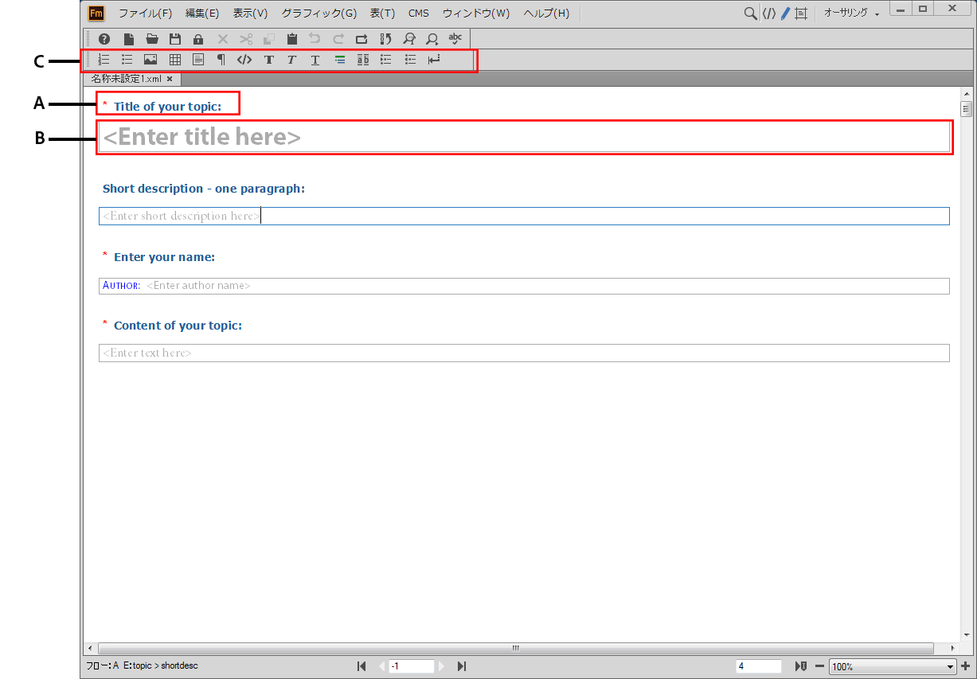Jump to the last page with the navigation arrow
The image size is (977, 679).
coord(462,666)
